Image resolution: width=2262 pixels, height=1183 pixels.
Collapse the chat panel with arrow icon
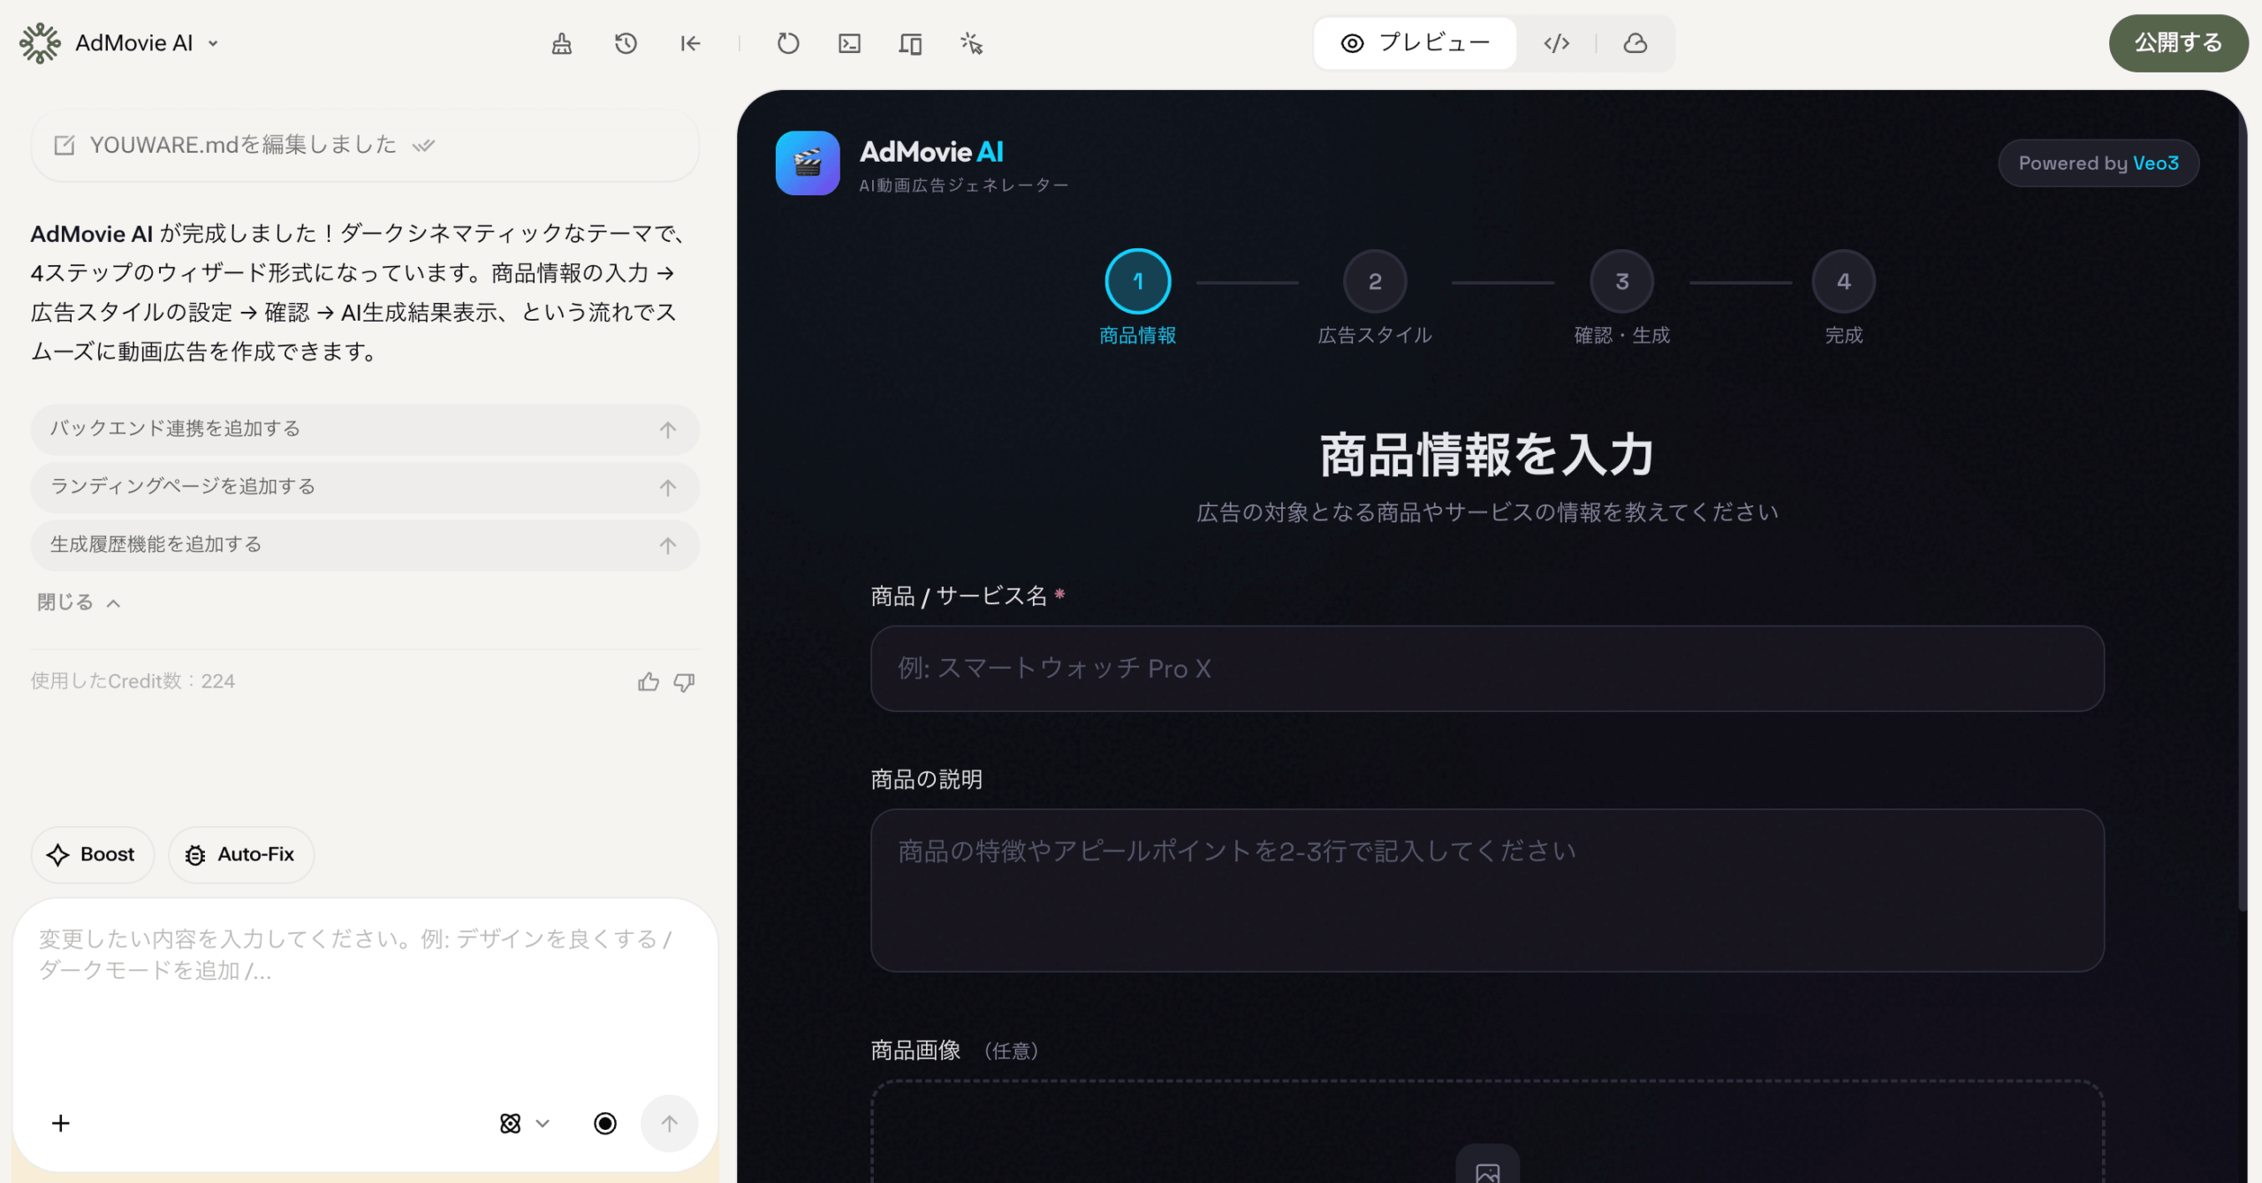point(690,42)
